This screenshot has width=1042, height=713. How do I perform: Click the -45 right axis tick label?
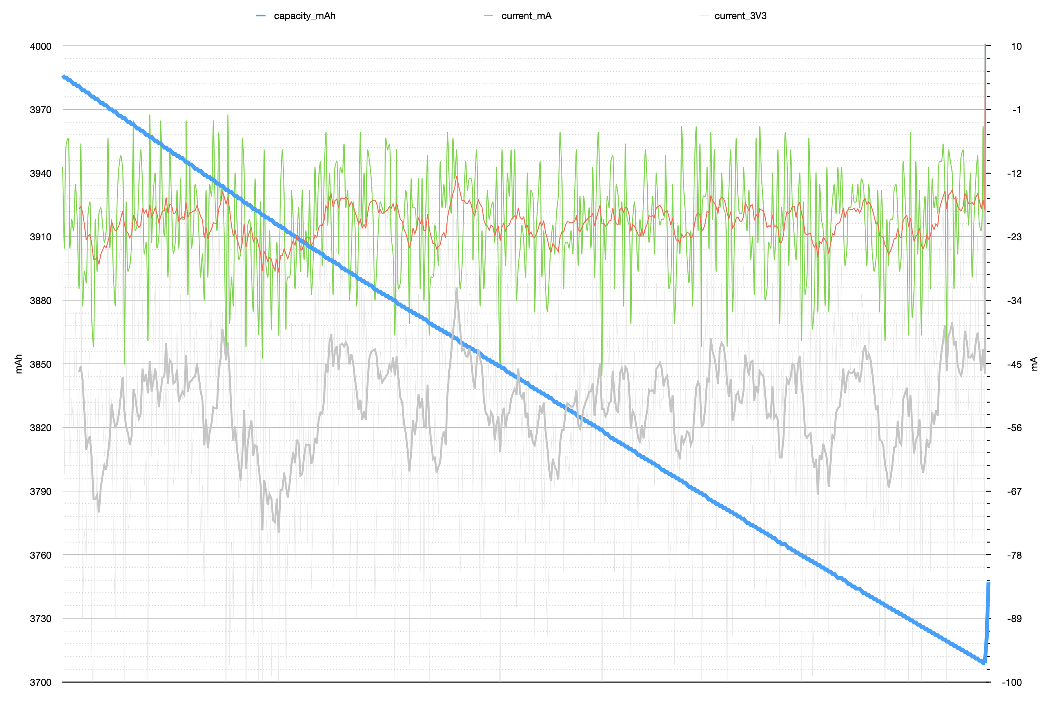click(1014, 364)
